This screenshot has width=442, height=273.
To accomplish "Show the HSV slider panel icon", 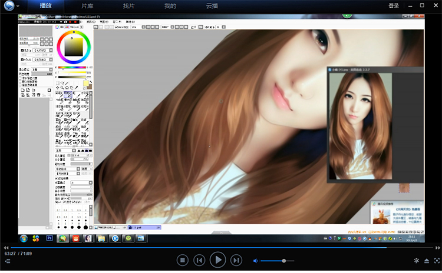I will pyautogui.click(x=67, y=27).
